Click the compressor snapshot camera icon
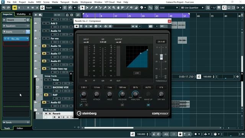This screenshot has width=245, height=138. click(x=150, y=26)
